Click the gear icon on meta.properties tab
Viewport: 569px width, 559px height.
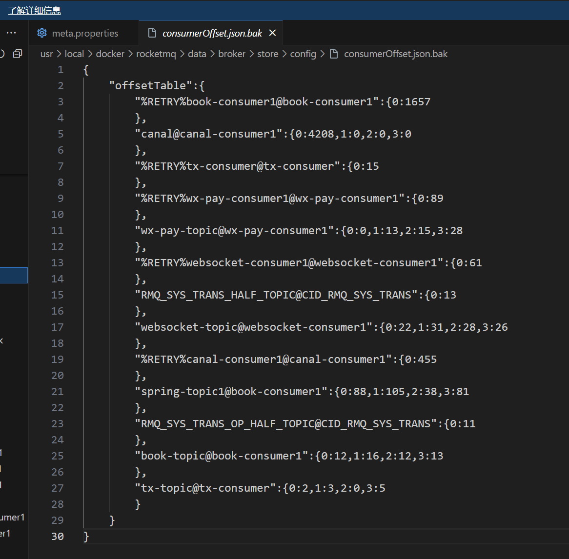pyautogui.click(x=42, y=33)
